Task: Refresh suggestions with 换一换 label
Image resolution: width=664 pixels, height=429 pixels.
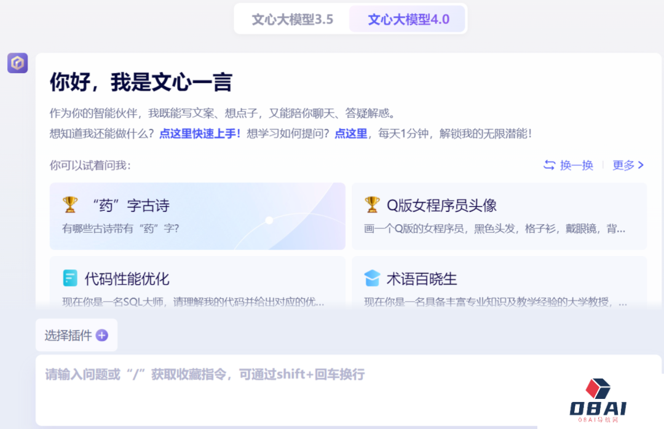Action: point(576,165)
